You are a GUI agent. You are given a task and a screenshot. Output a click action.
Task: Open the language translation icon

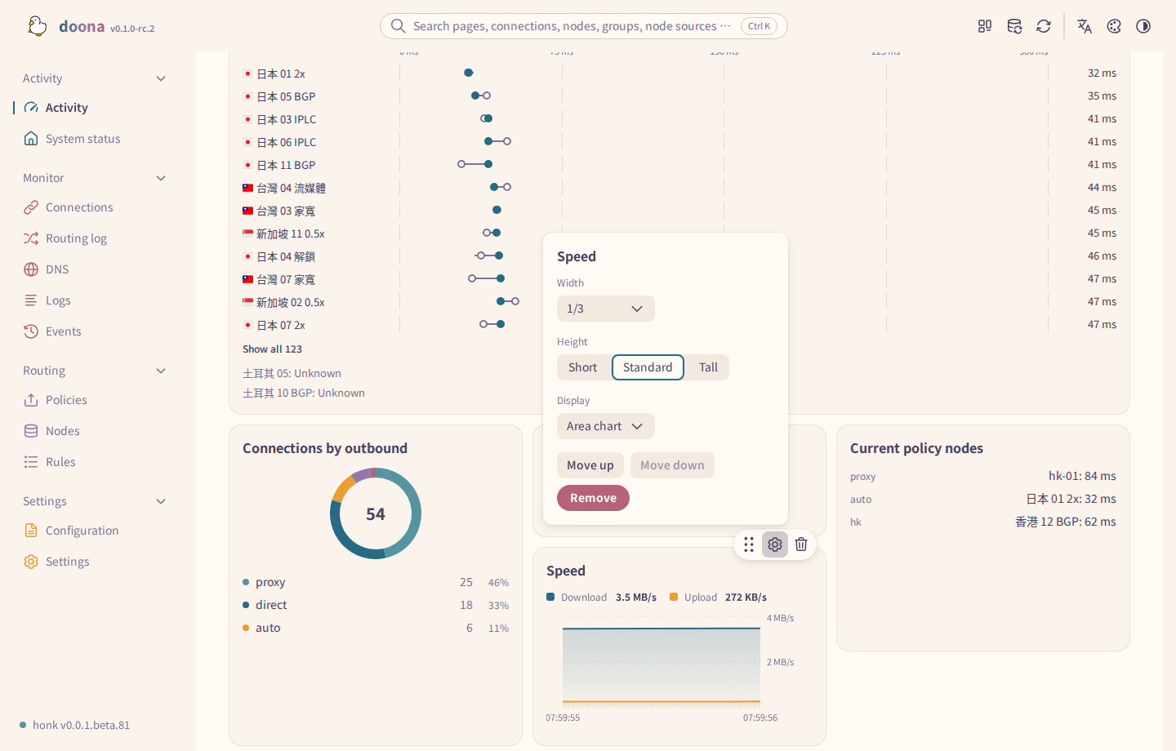(x=1085, y=26)
